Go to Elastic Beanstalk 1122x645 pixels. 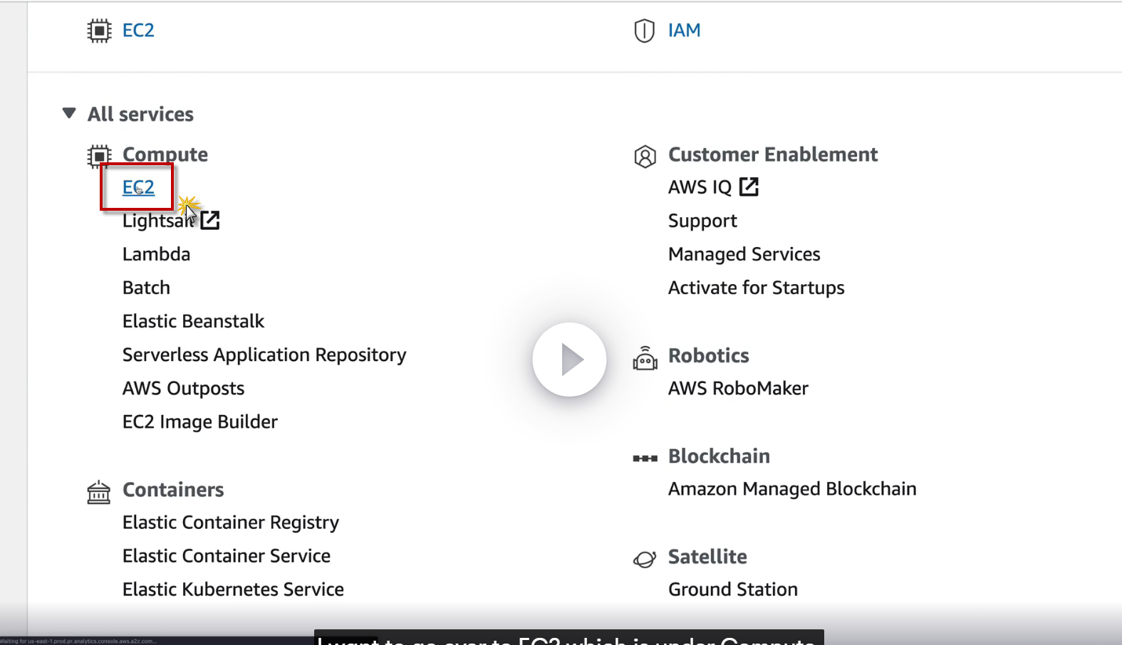(193, 321)
